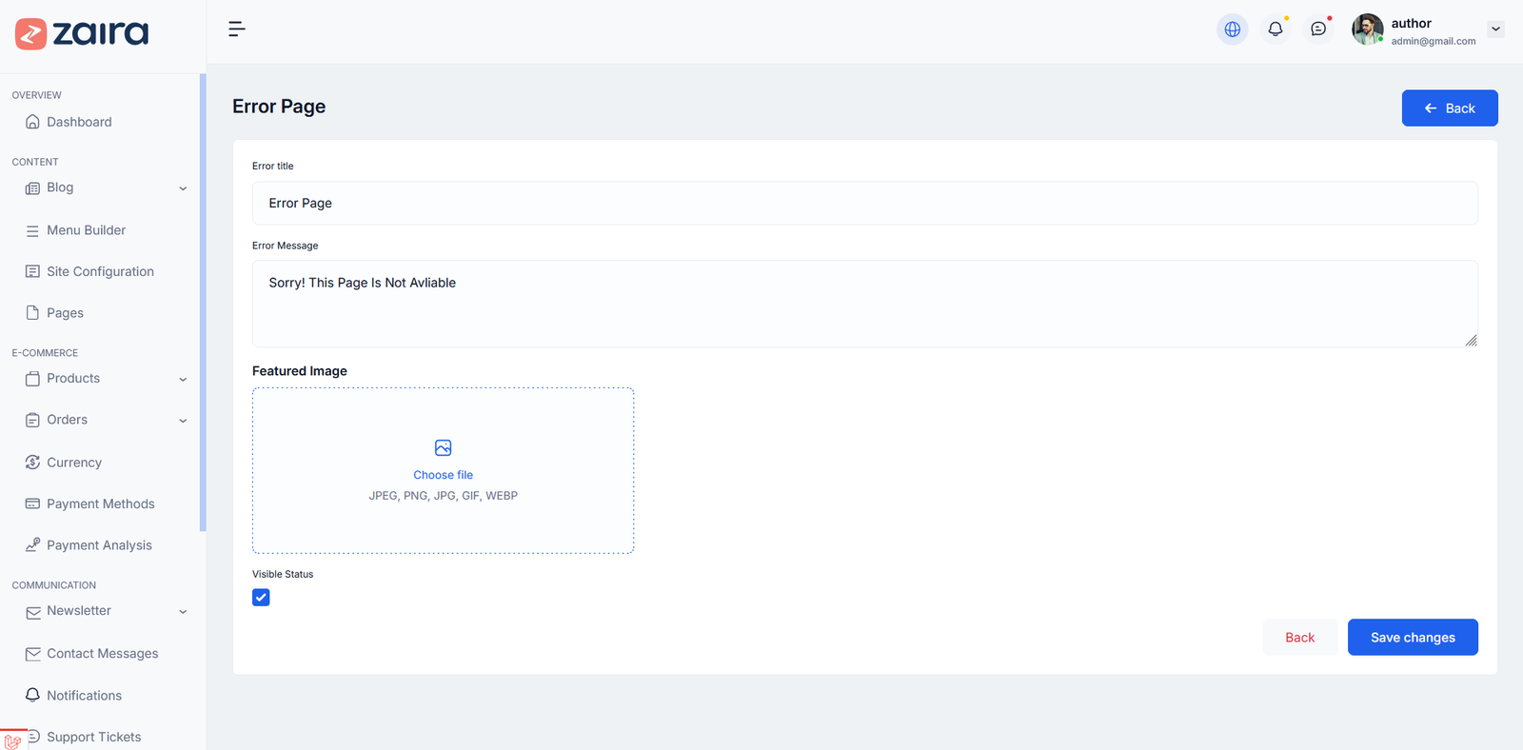This screenshot has height=750, width=1523.
Task: Click the hamburger sidebar toggle icon
Action: tap(237, 30)
